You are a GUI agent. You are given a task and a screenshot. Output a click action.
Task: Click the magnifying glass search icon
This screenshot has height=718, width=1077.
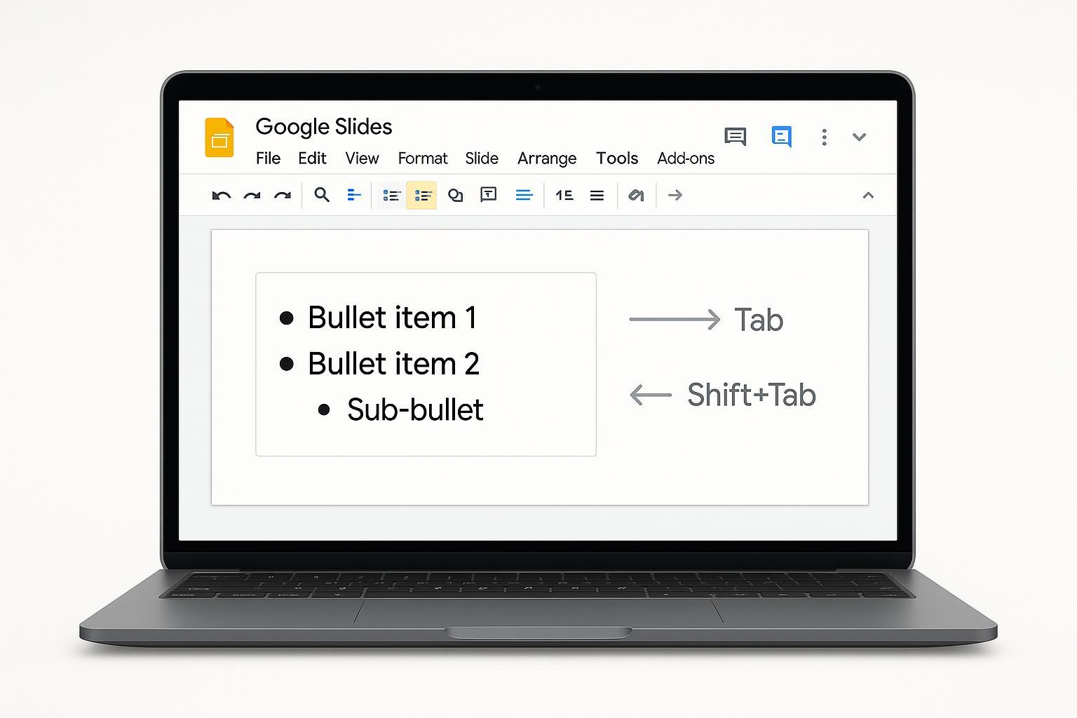(322, 195)
